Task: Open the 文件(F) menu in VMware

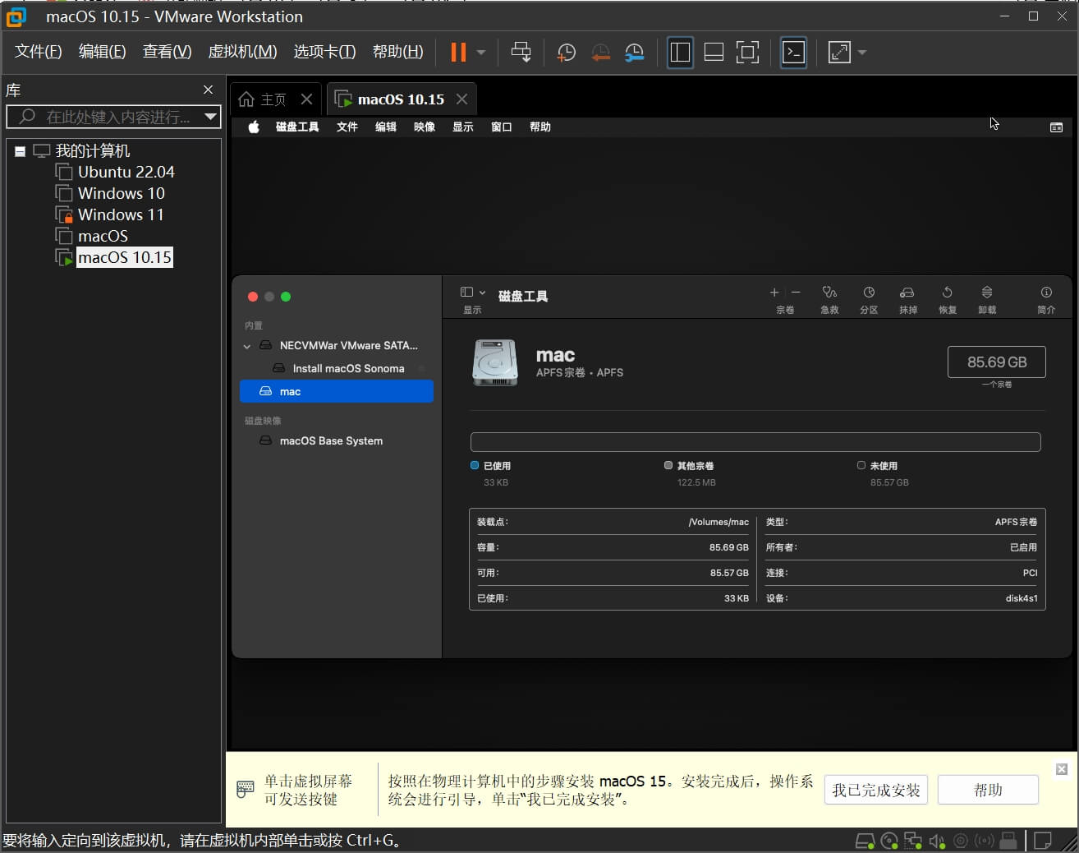Action: coord(39,52)
